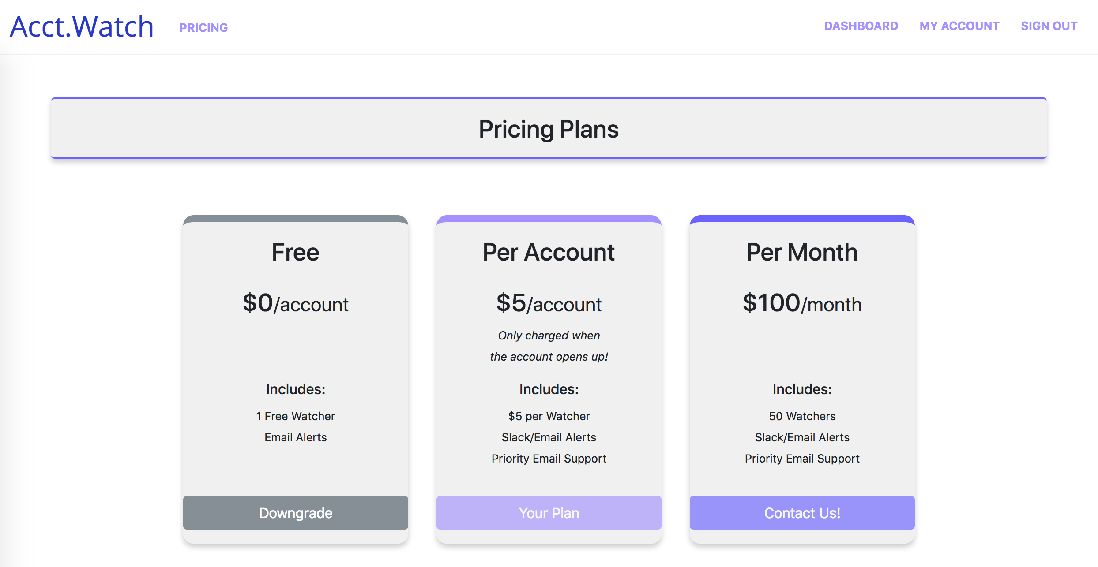Click the $0/account price text
1098x567 pixels.
[295, 303]
